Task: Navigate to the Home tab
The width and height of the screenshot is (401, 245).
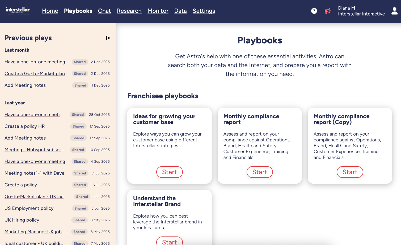Action: [x=50, y=11]
